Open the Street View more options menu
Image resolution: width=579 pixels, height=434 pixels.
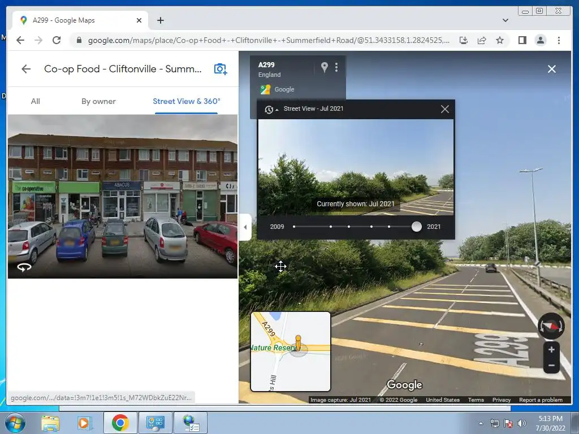click(x=336, y=67)
